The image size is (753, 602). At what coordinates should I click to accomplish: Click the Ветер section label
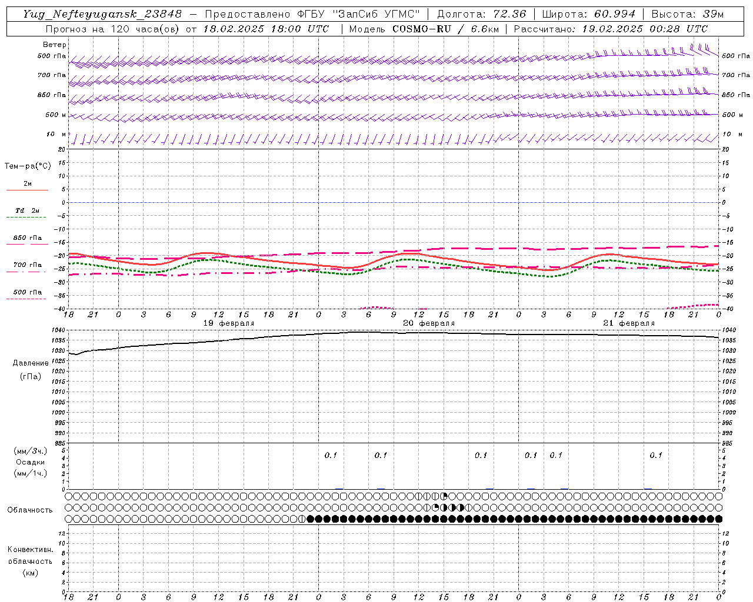point(54,45)
